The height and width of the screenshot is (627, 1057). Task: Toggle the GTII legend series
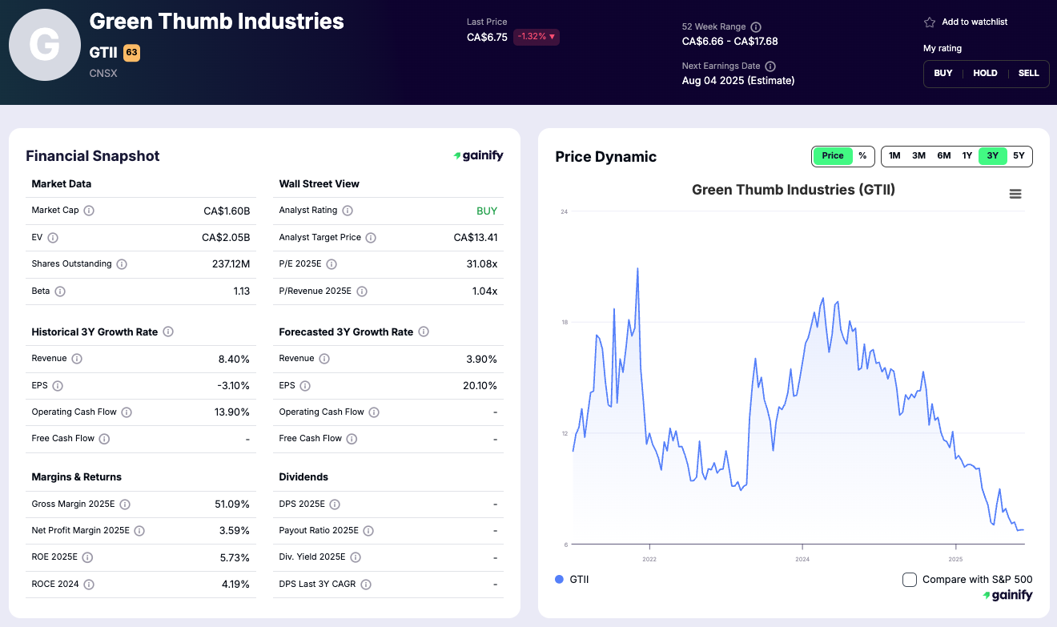point(572,580)
